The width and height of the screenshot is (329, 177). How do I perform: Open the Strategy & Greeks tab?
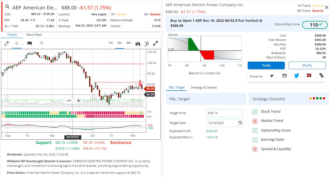pos(204,87)
